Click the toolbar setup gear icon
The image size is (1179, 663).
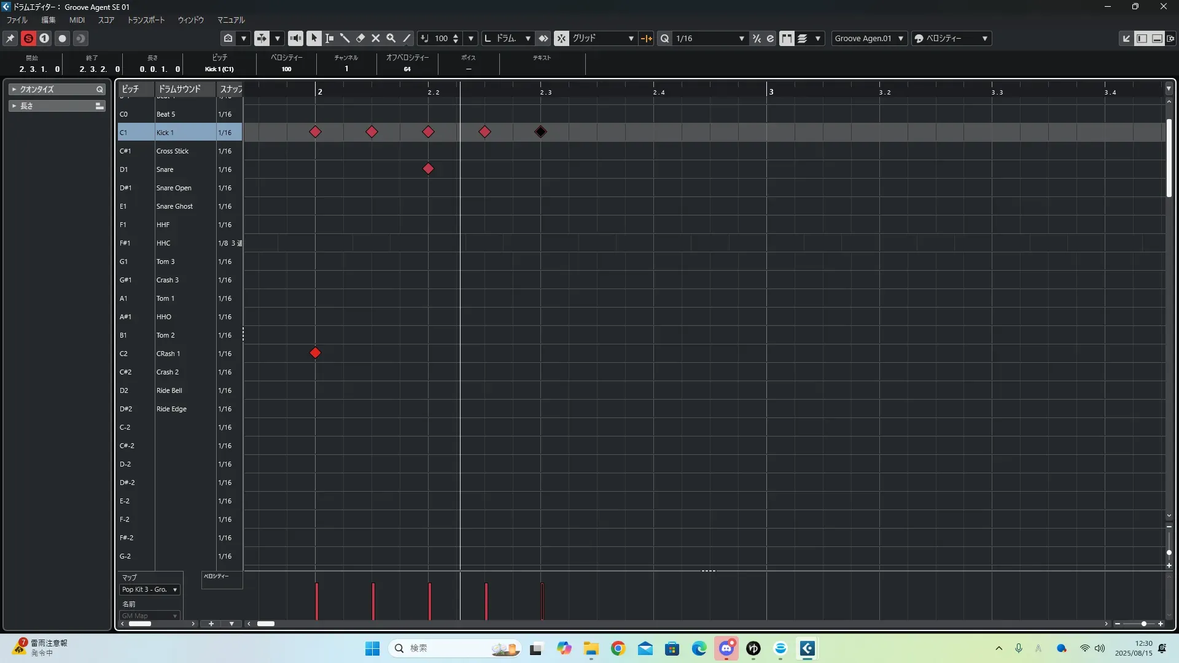pyautogui.click(x=1170, y=38)
